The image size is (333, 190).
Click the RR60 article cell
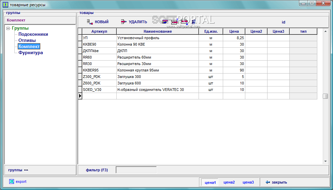click(x=99, y=57)
